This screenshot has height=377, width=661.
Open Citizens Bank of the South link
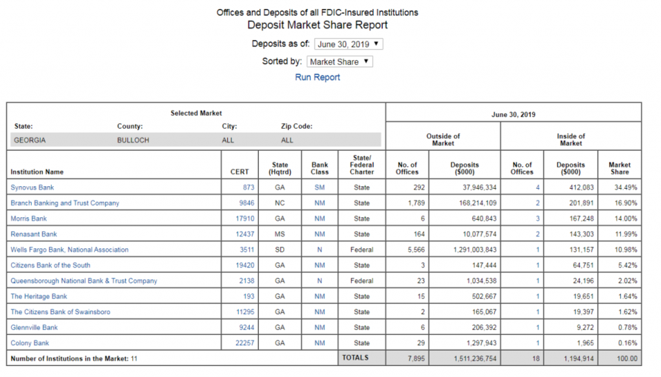click(50, 265)
